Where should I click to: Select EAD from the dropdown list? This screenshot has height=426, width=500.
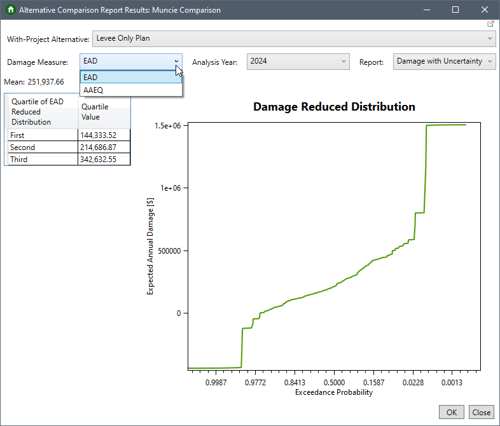[131, 77]
